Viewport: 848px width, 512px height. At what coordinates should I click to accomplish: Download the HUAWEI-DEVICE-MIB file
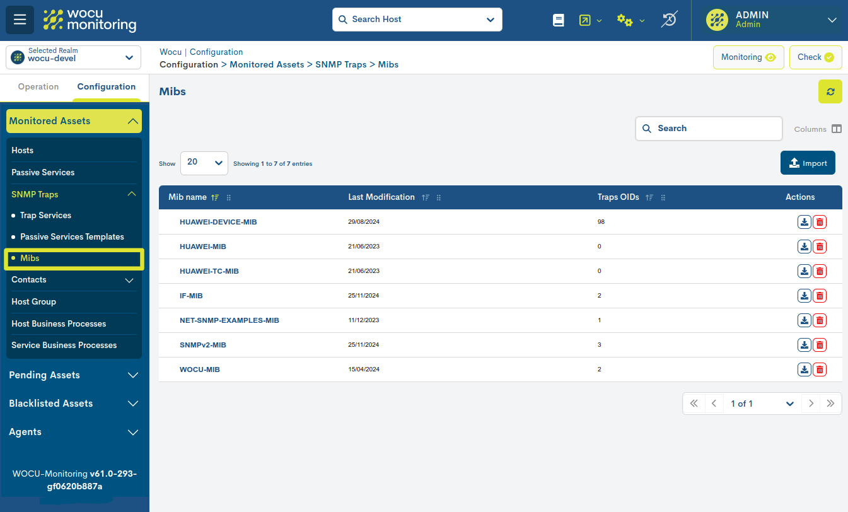(x=804, y=222)
